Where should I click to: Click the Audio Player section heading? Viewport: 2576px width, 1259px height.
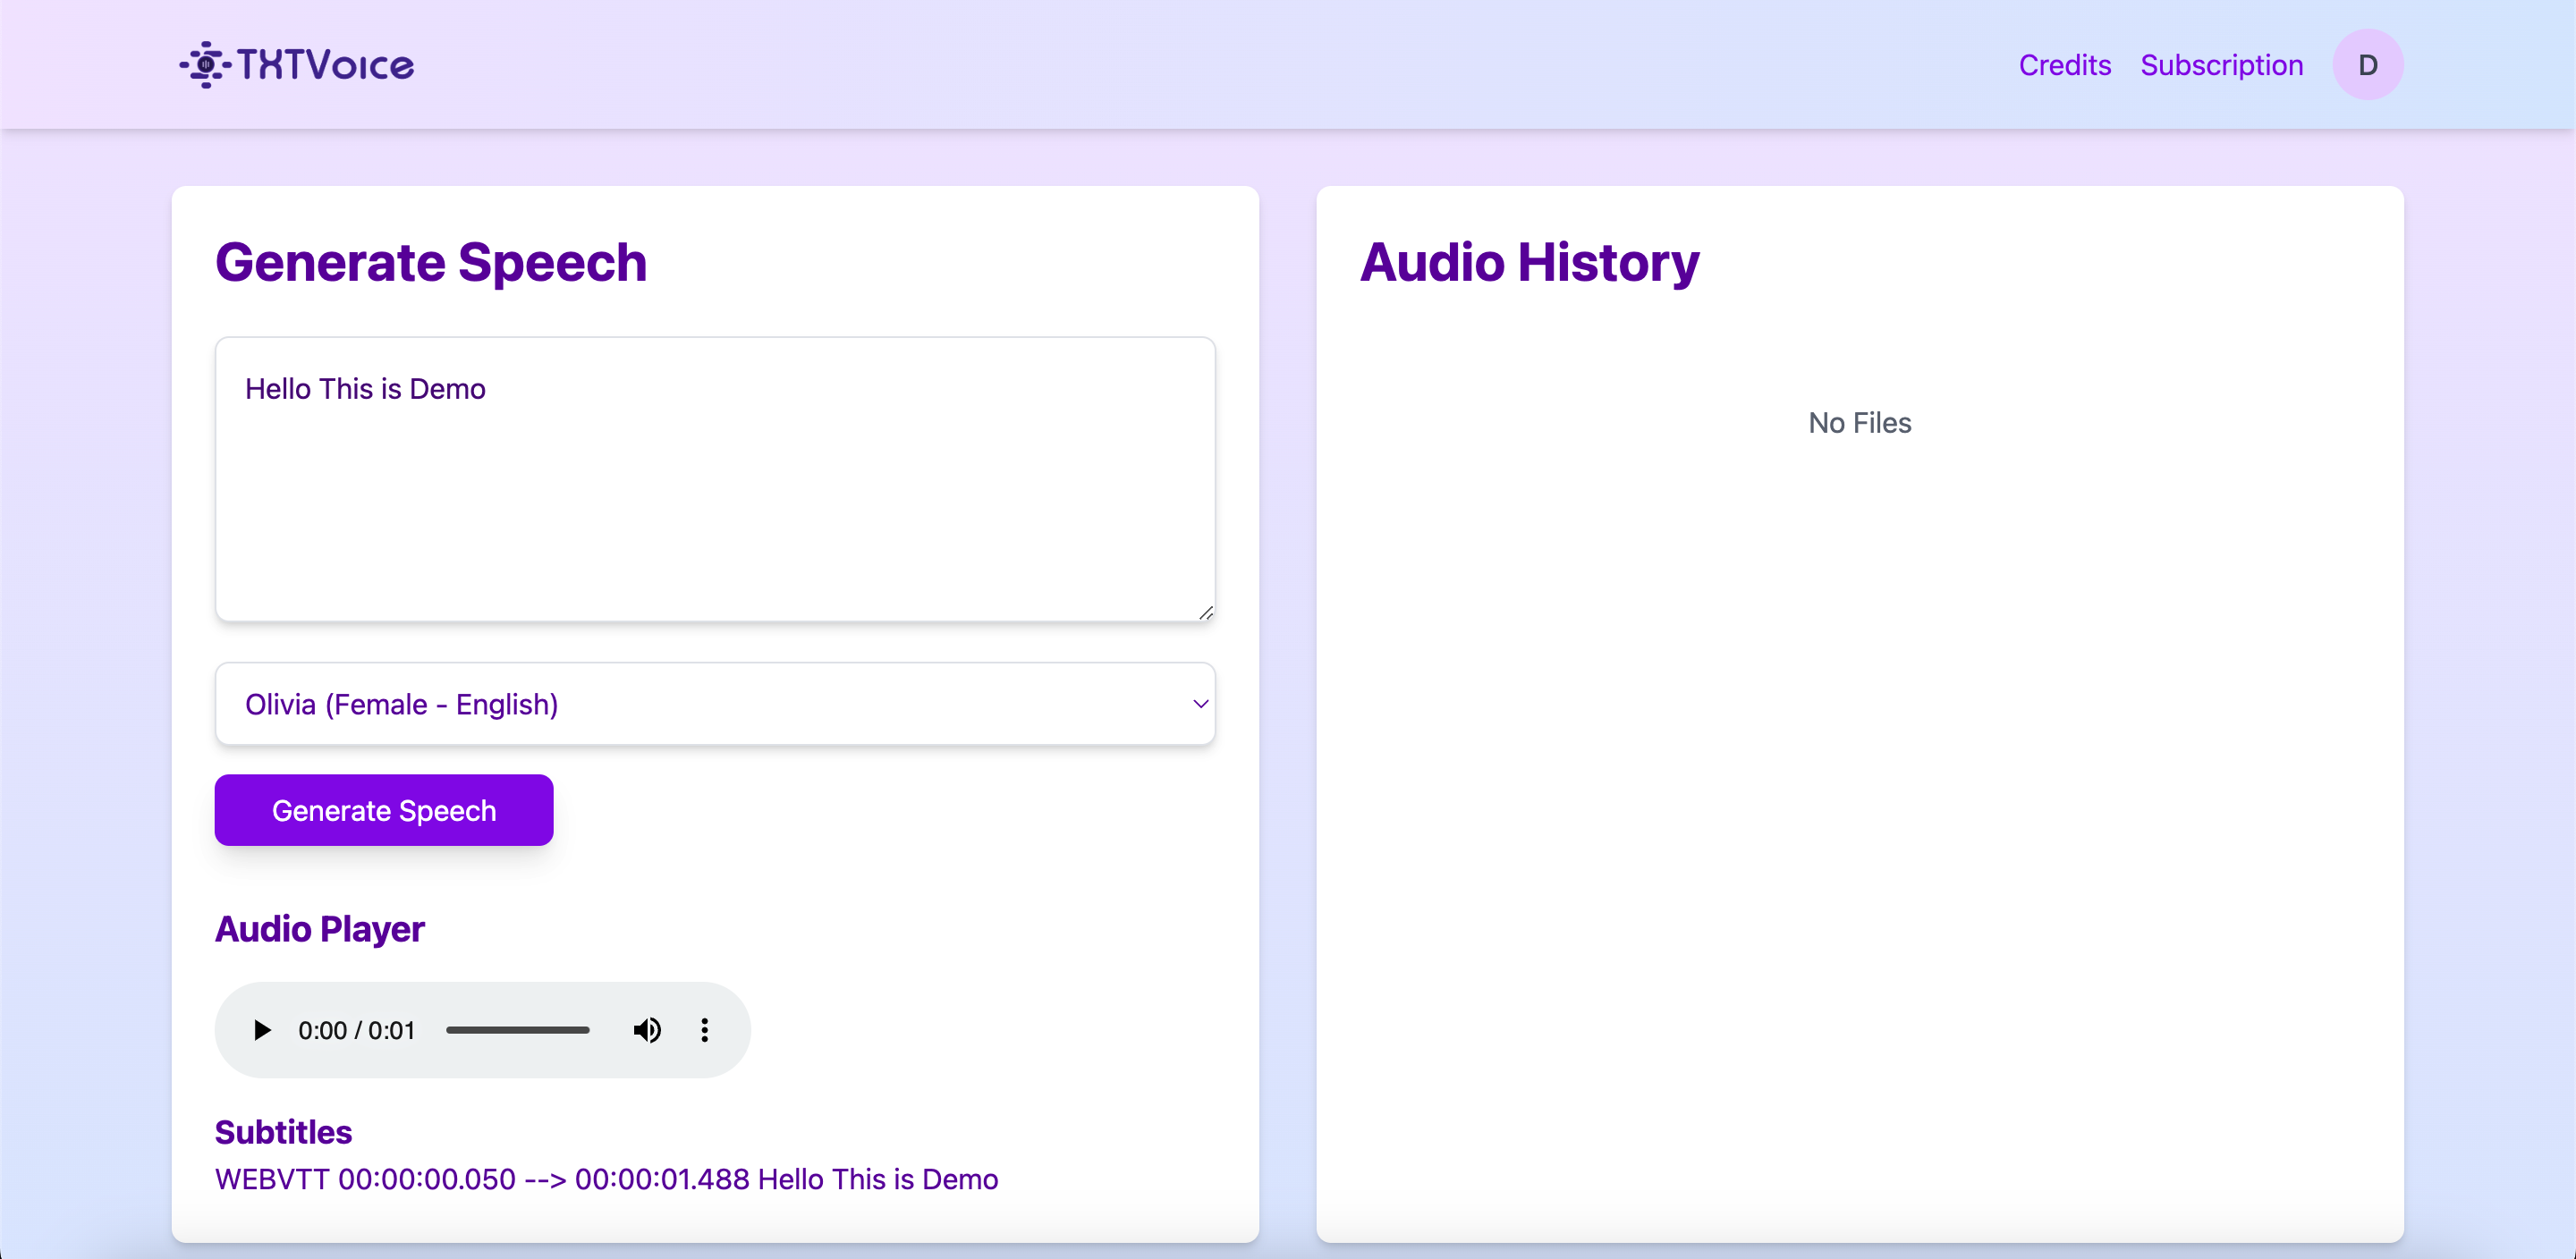pos(320,929)
